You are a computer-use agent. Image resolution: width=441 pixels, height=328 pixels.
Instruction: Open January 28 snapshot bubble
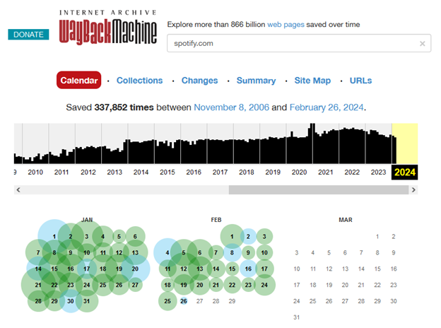[38, 301]
